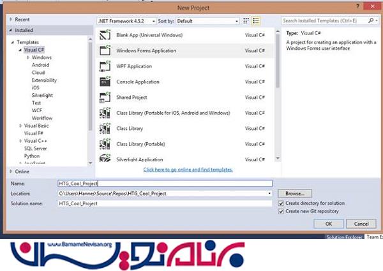This screenshot has width=383, height=271.
Task: Click the Console Application template icon
Action: (x=105, y=82)
